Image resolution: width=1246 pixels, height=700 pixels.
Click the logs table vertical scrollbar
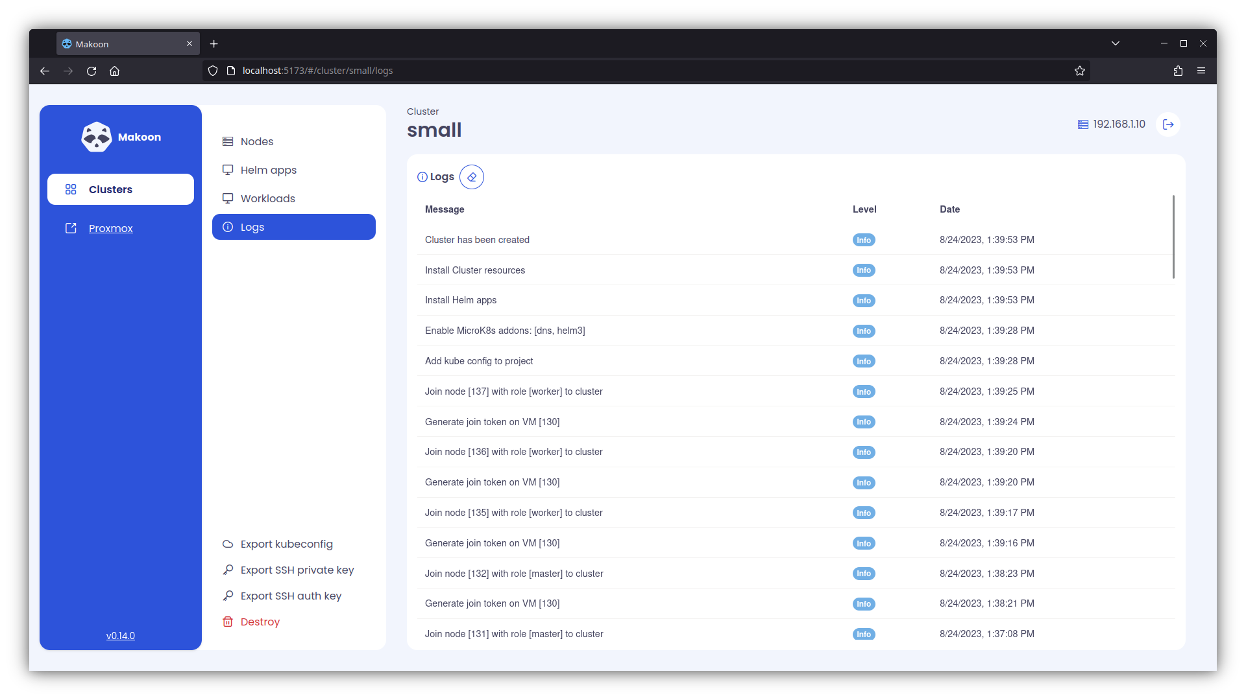pos(1173,237)
